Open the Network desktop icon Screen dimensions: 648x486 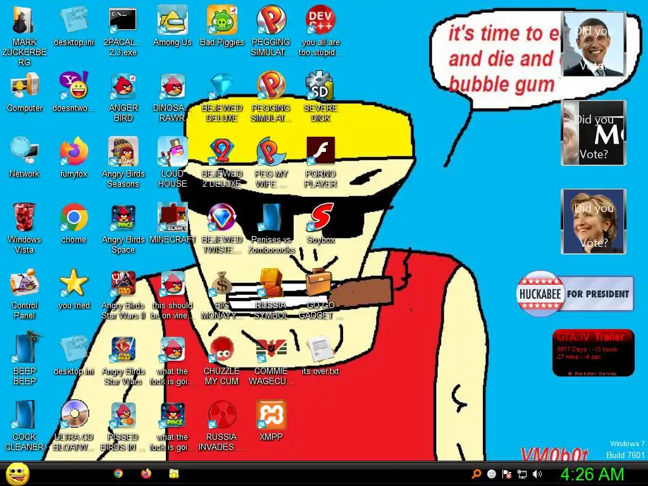25,152
